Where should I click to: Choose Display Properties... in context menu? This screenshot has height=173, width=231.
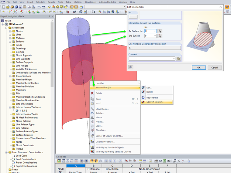(x=115, y=142)
